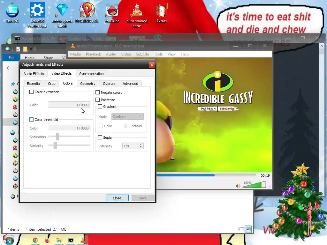327x245 pixels.
Task: Open the This PC desktop icon
Action: point(12,12)
